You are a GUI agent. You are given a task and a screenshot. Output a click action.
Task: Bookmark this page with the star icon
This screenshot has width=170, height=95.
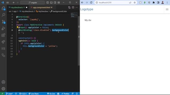(x=135, y=2)
